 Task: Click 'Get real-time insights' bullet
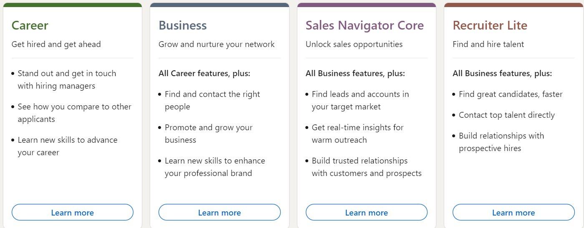pyautogui.click(x=357, y=128)
